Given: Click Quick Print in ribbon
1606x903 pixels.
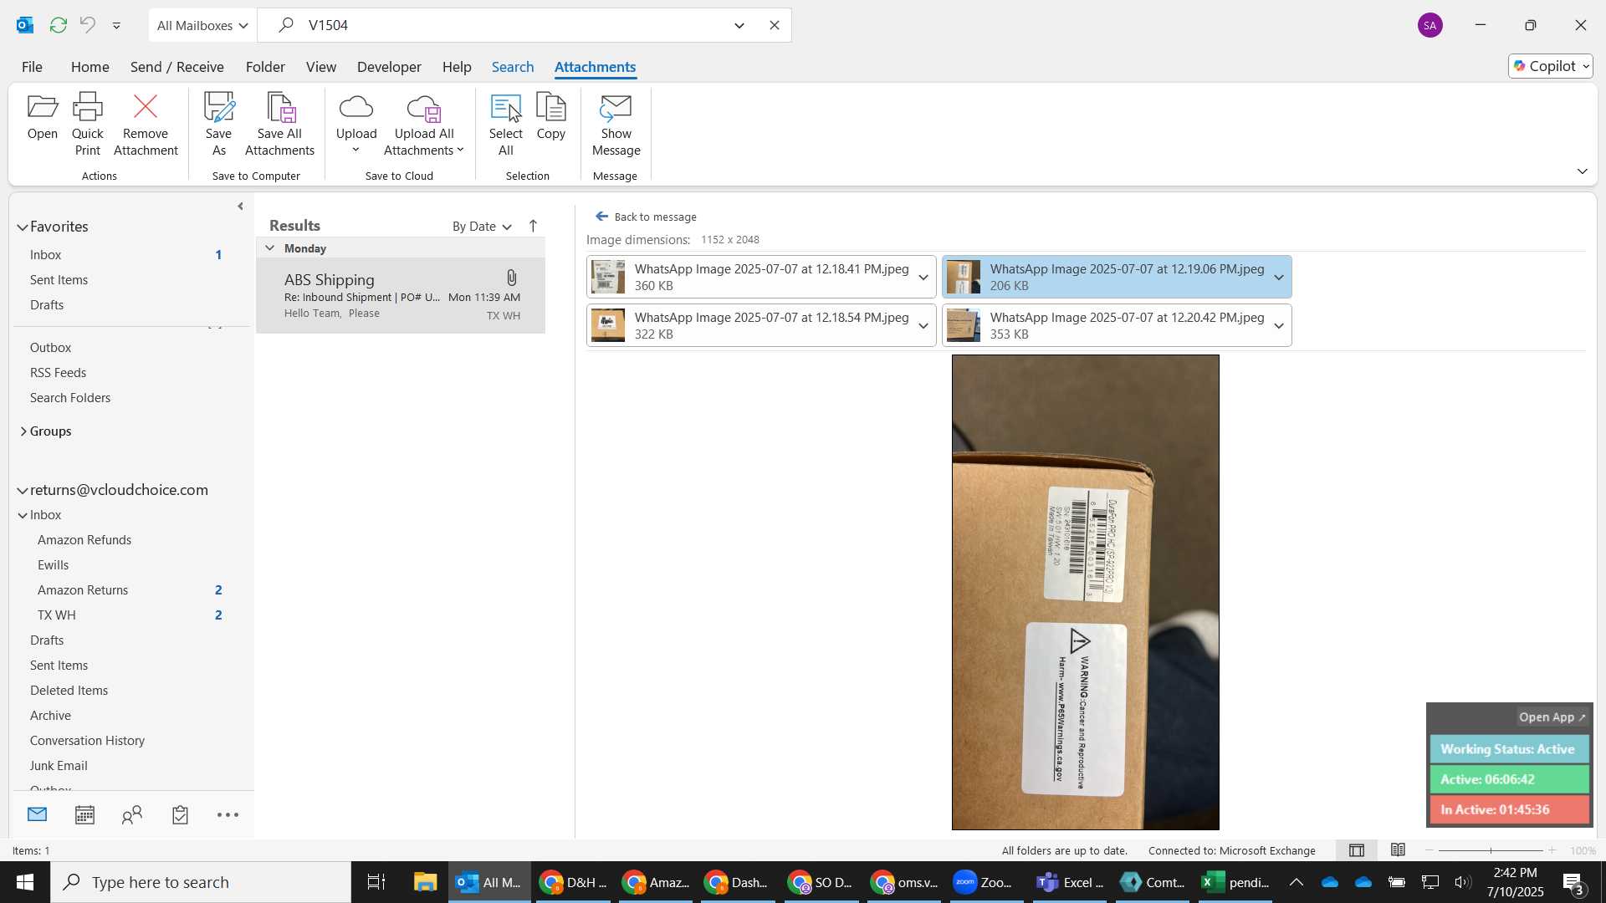Looking at the screenshot, I should [87, 124].
